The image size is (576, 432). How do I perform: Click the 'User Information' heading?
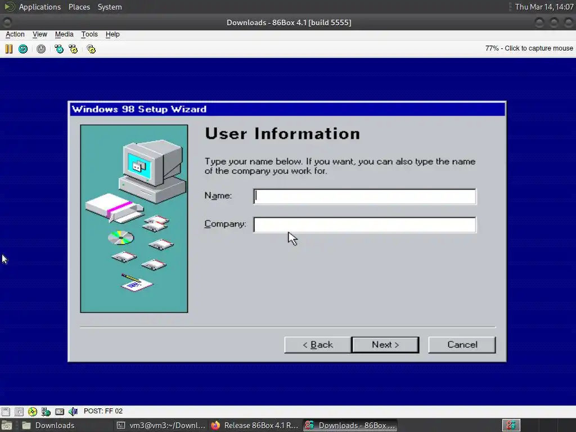pyautogui.click(x=282, y=133)
